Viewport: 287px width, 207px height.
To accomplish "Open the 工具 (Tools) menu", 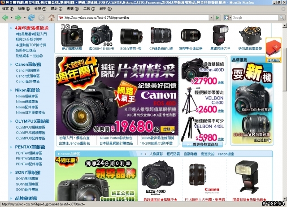I will tap(89, 9).
